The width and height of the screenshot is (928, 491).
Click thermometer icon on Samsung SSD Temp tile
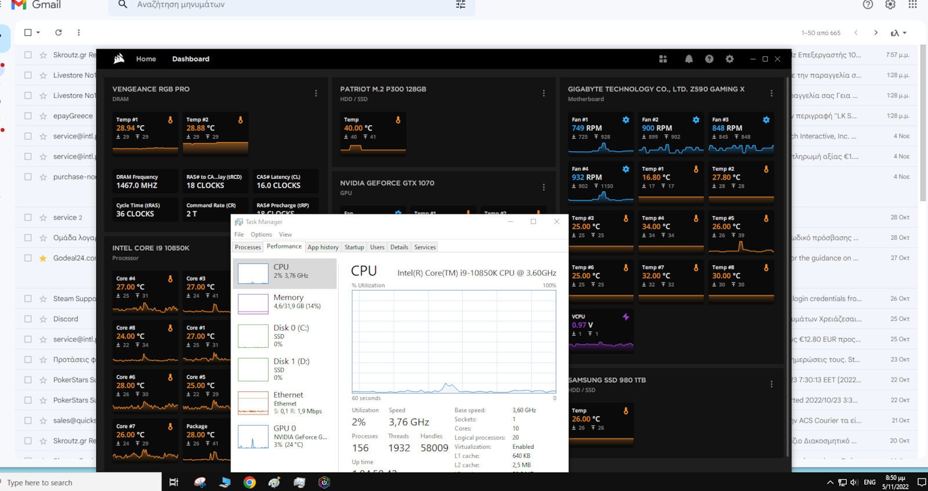[x=626, y=411]
